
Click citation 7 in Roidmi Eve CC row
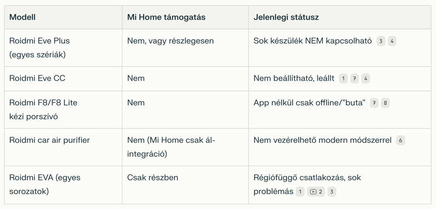pos(355,79)
